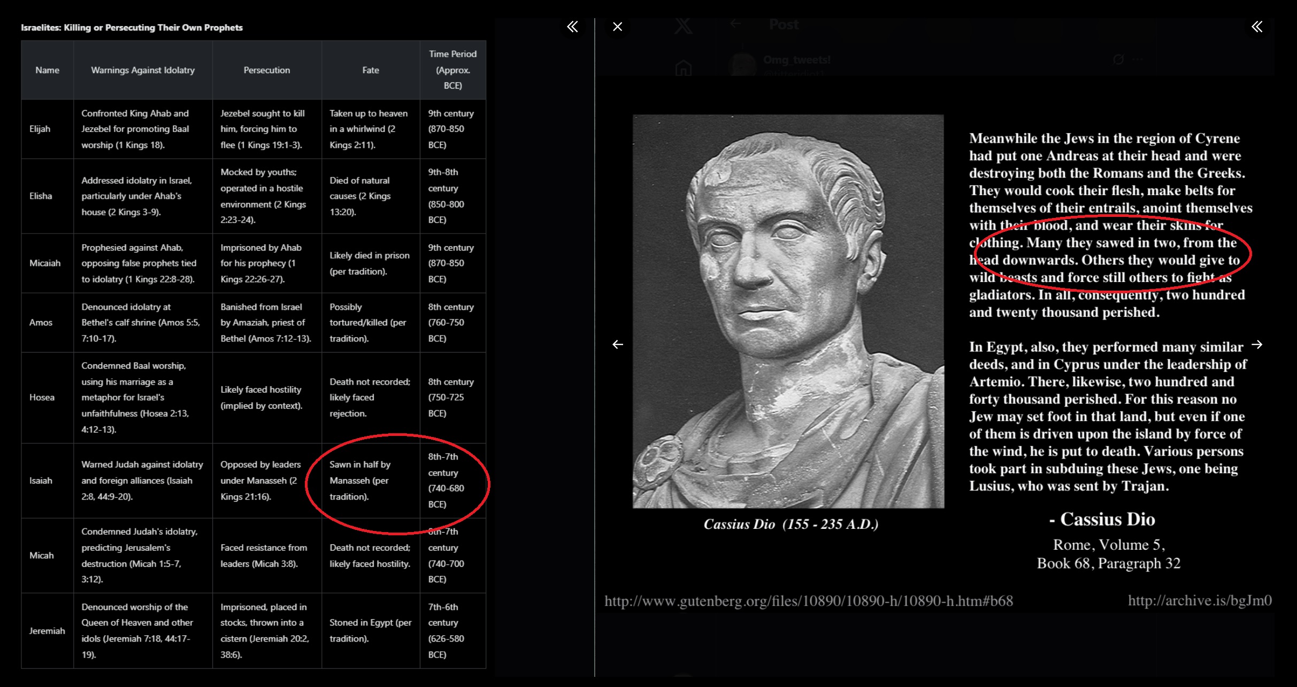Screen dimensions: 1297x687
Task: Click '8th century (760-750 BCE)' cell
Action: [453, 322]
